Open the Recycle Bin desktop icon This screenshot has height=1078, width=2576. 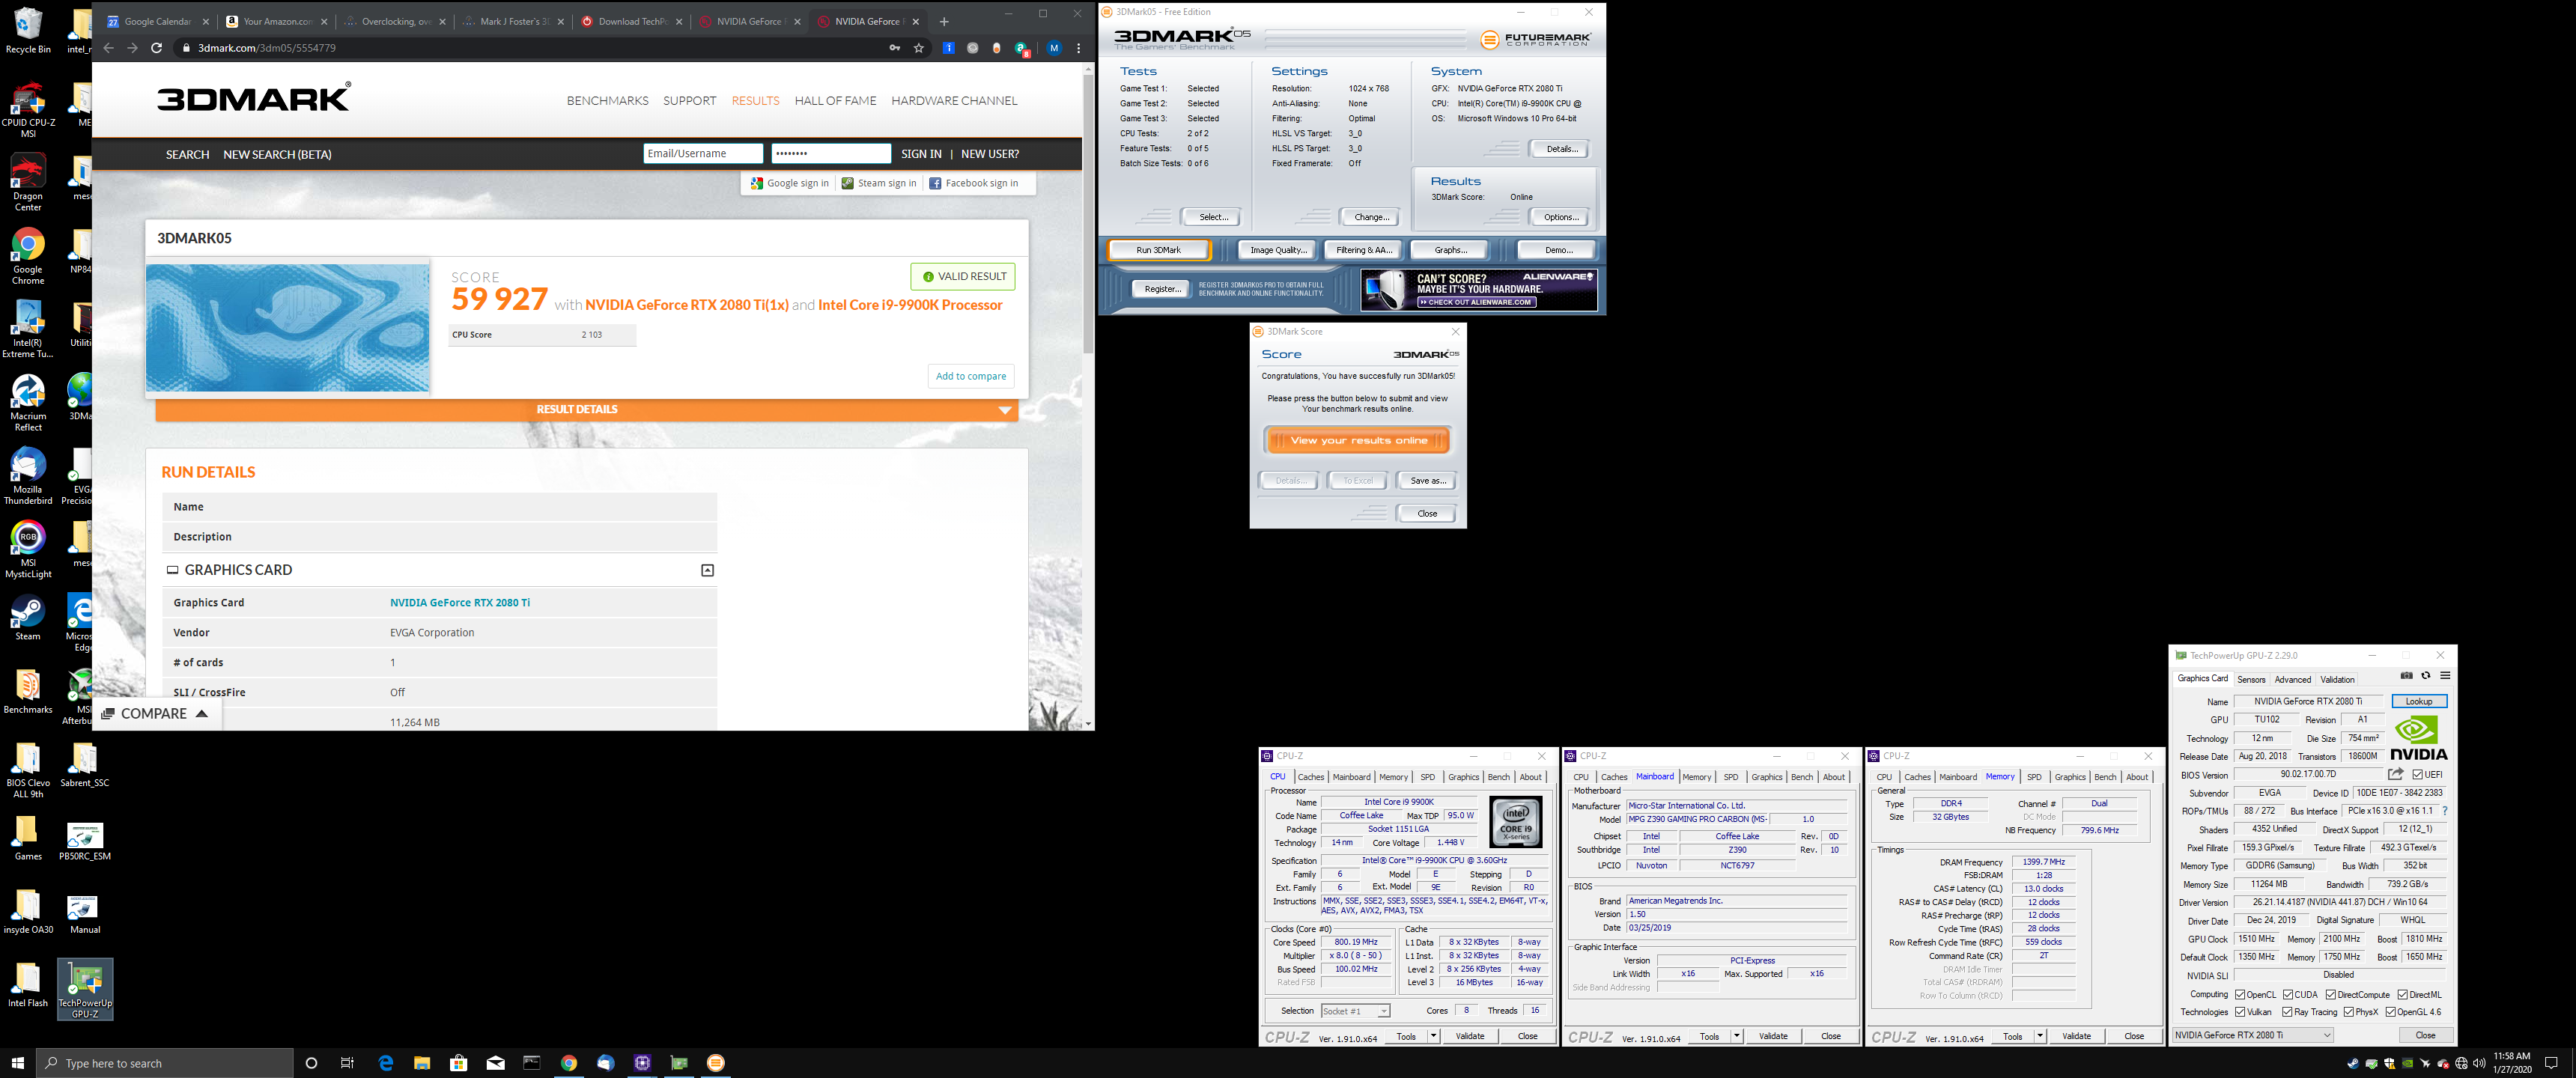28,30
